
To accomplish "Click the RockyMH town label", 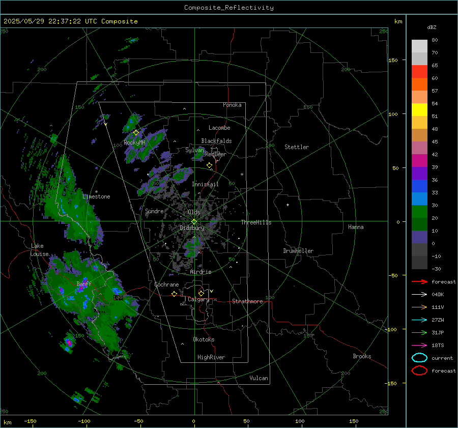I will (x=134, y=142).
